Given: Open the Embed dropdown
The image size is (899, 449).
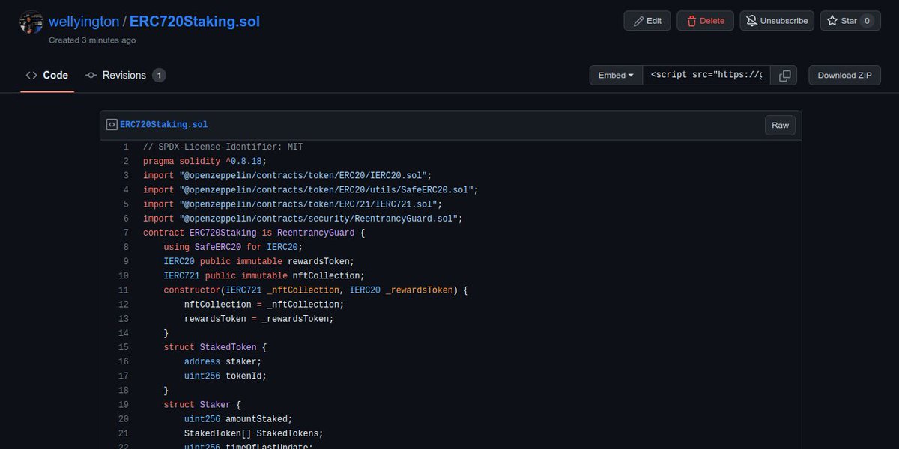Looking at the screenshot, I should 617,75.
